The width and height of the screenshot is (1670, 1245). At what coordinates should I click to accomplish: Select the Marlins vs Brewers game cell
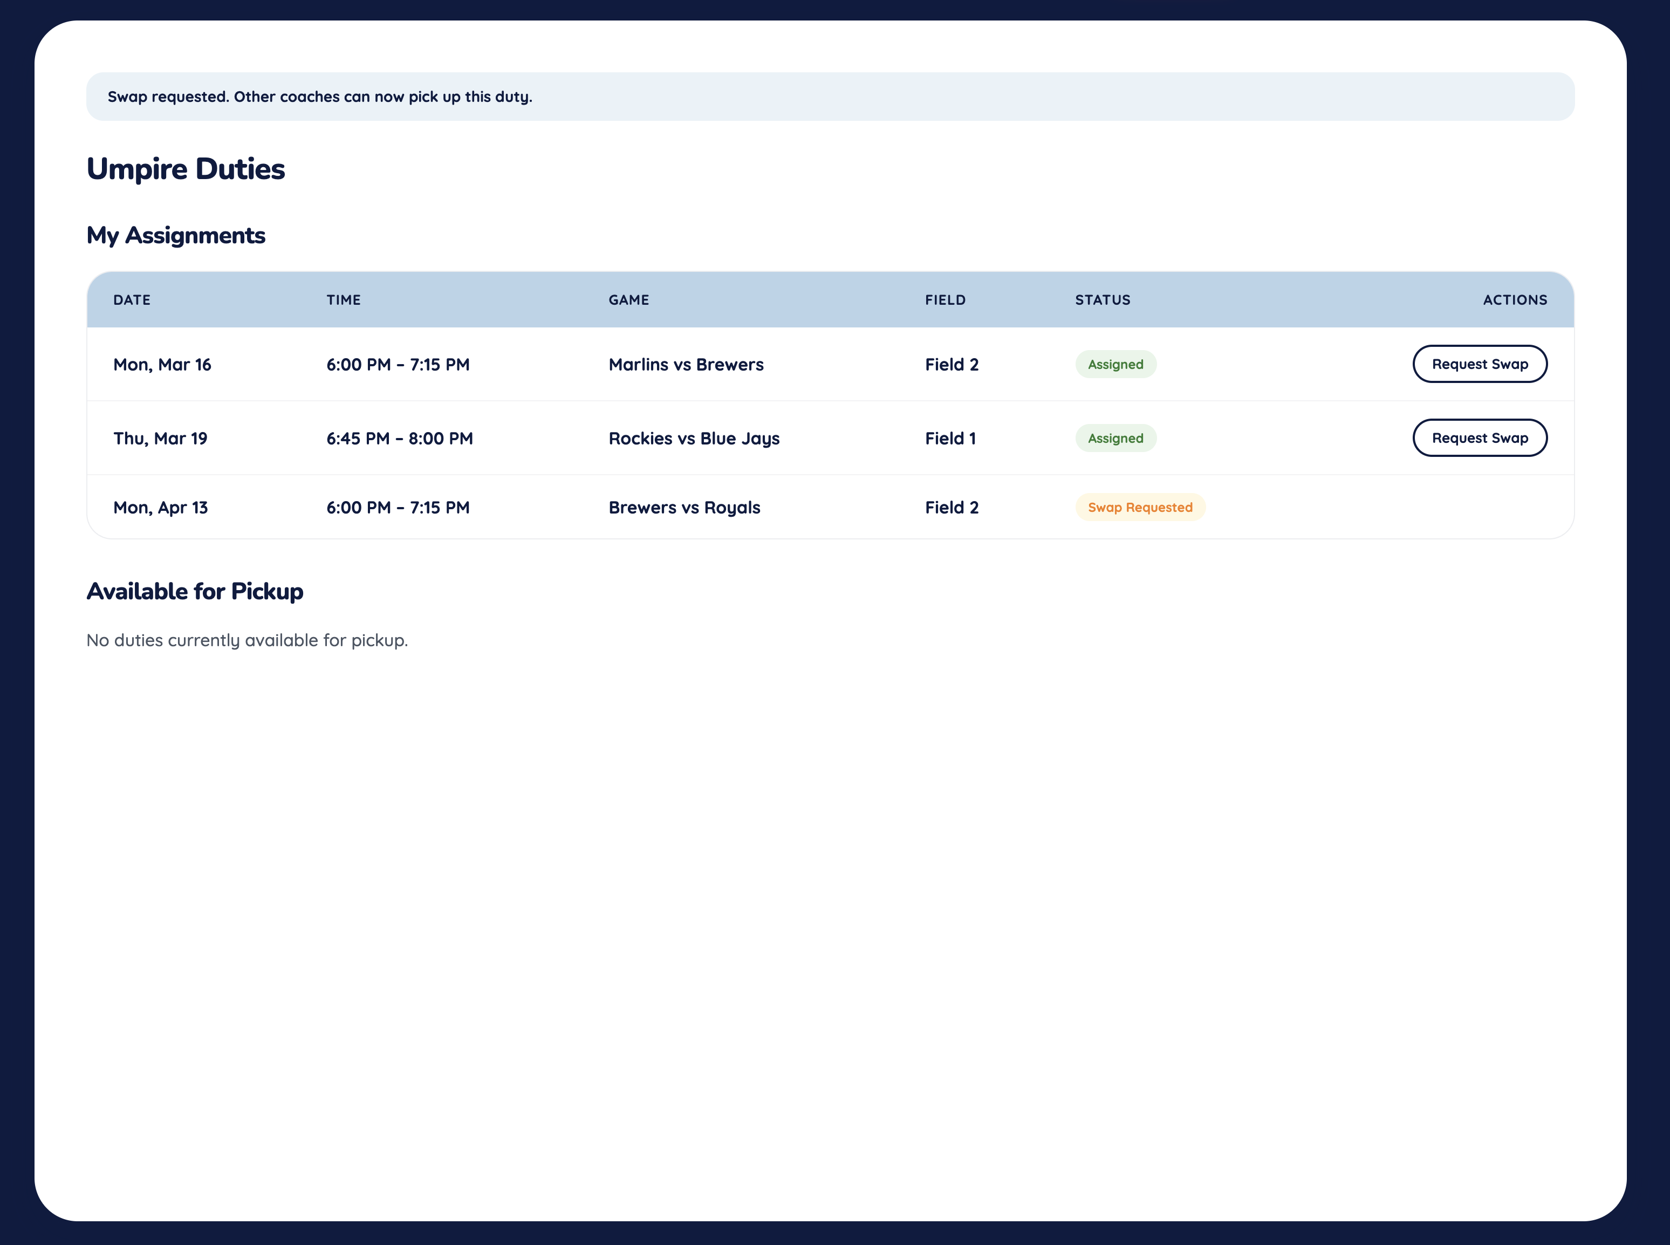(x=686, y=364)
